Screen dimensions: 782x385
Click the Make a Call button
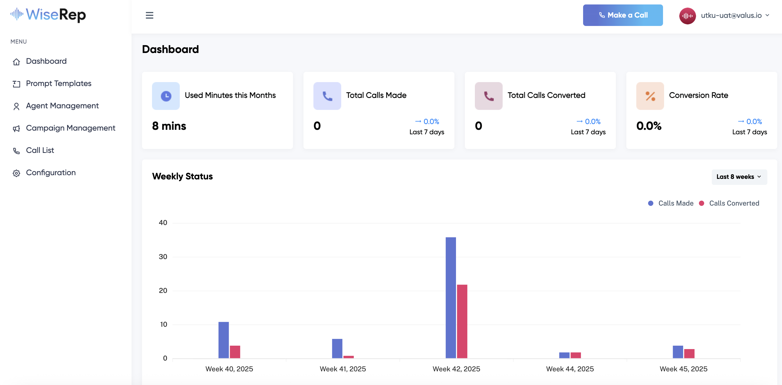(x=623, y=15)
